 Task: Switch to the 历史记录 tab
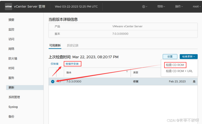[73, 46]
